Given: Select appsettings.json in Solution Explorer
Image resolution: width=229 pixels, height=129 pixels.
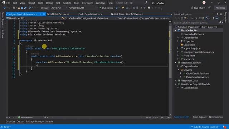Looking at the screenshot, I should 192,48.
